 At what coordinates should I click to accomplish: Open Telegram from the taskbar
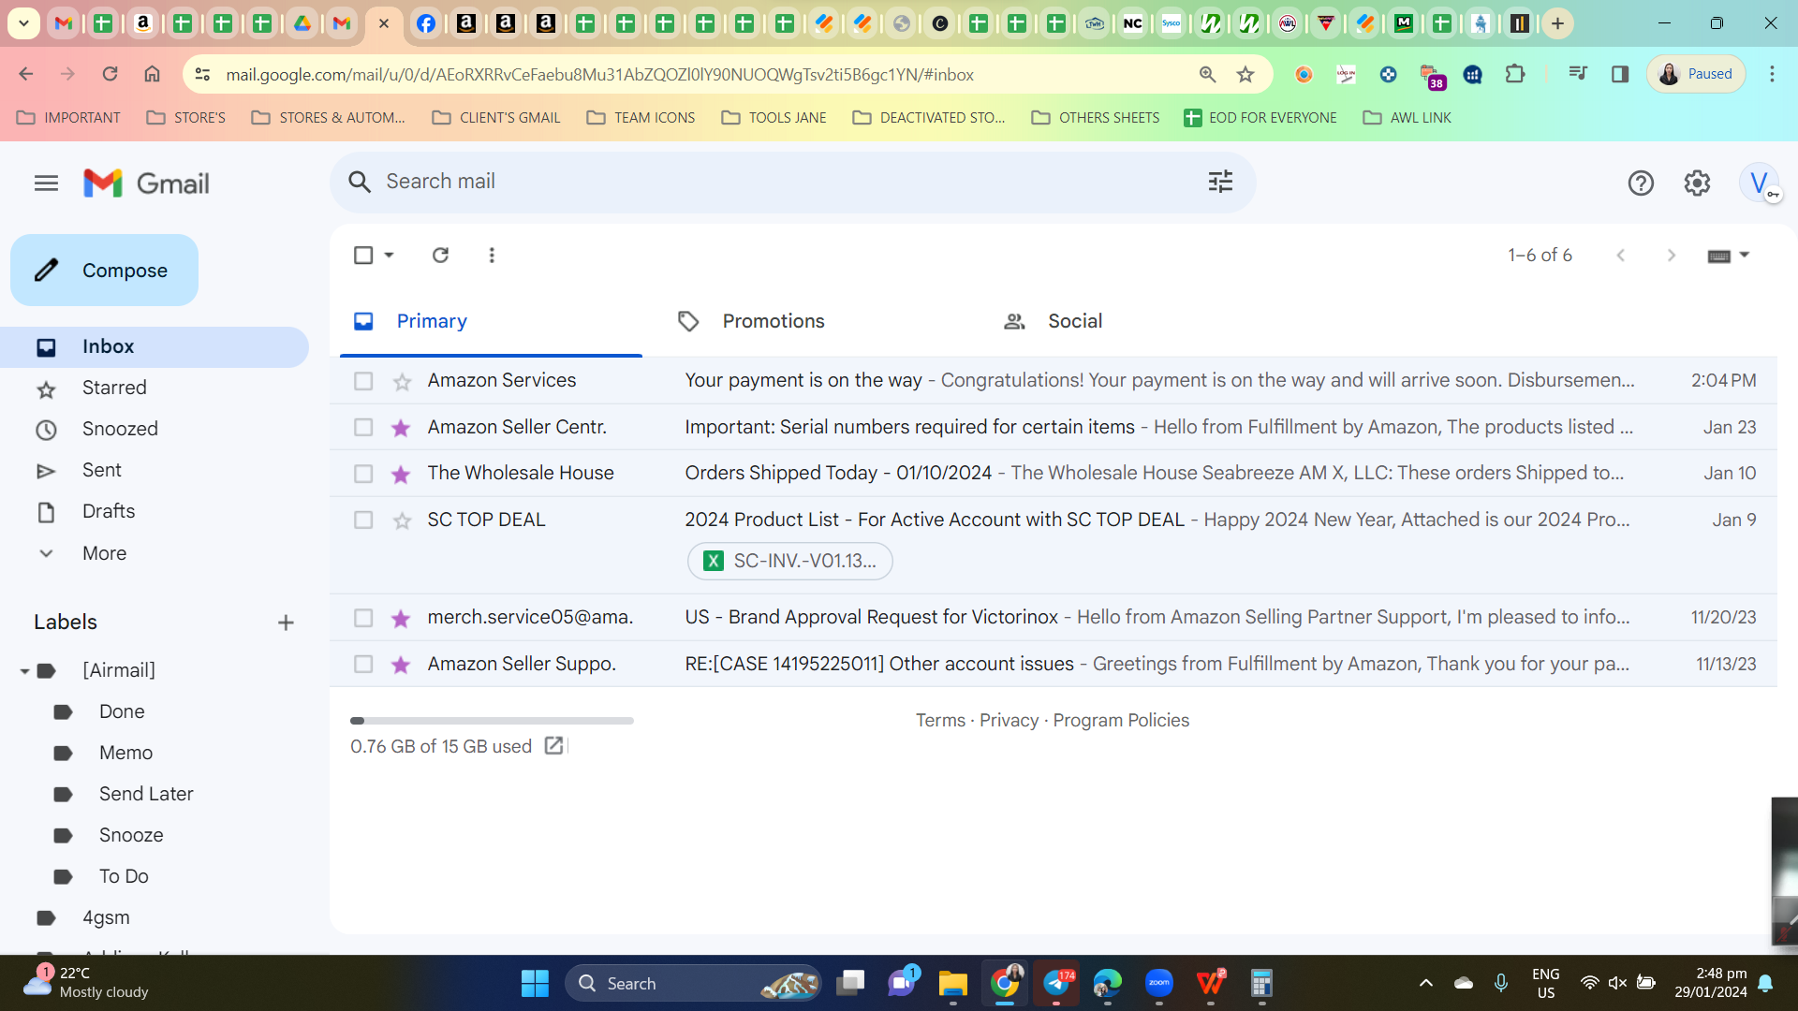tap(1056, 983)
